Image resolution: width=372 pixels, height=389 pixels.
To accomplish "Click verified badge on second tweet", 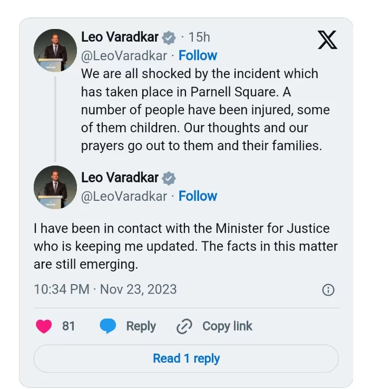I will pos(169,178).
